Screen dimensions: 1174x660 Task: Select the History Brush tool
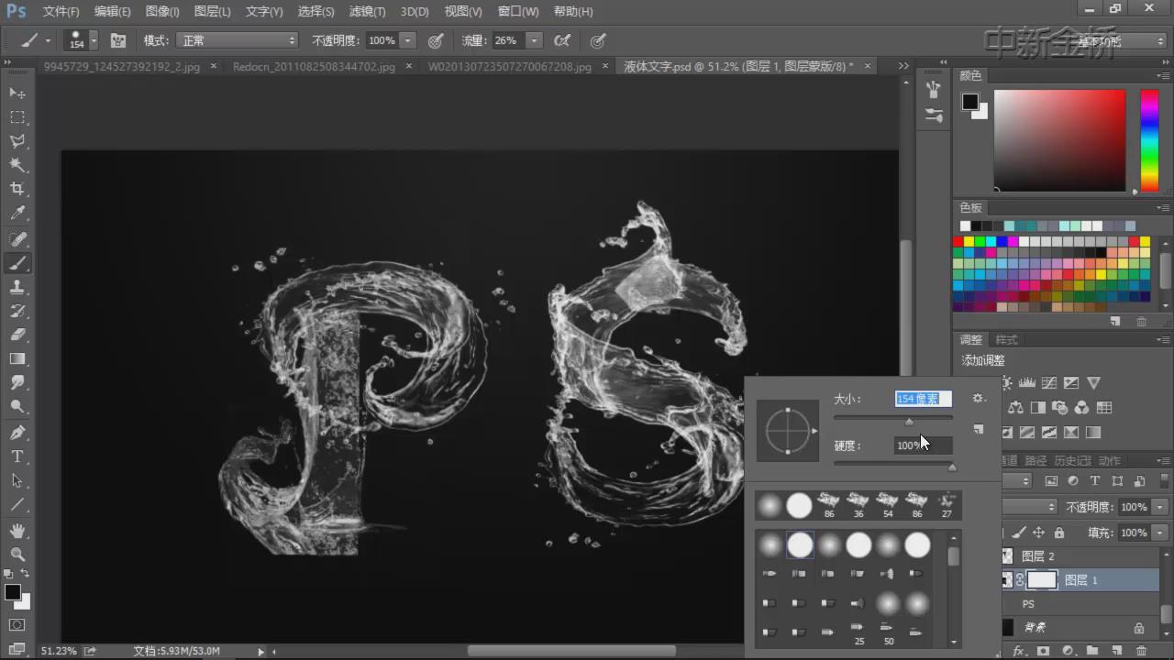point(17,311)
